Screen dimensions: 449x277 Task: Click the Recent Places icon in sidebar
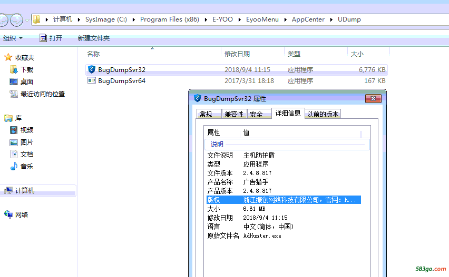pos(14,94)
